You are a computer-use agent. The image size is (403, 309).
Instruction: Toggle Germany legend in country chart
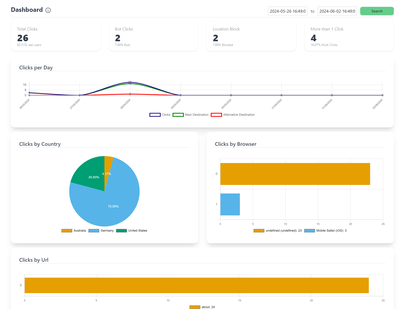pos(101,231)
